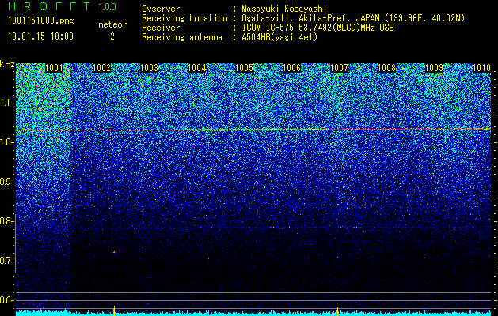
Task: Click the Receiving antenna label
Action: coord(182,37)
